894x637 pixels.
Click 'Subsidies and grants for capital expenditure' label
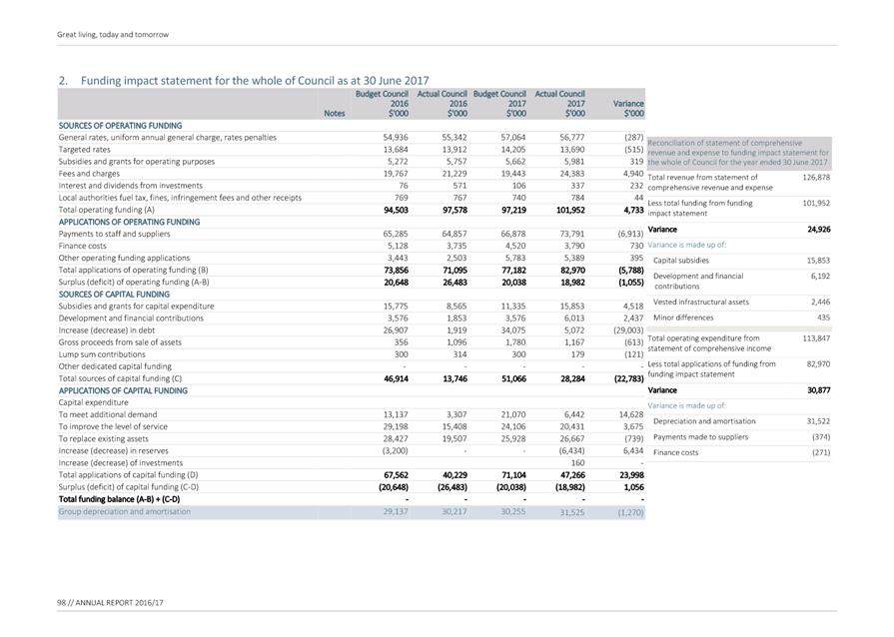pos(136,306)
